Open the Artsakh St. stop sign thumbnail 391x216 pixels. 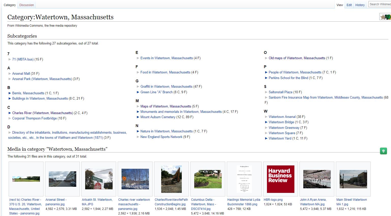(x=99, y=179)
